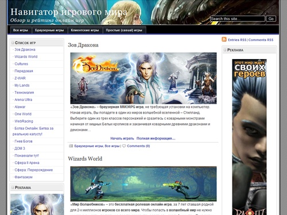287x215 pixels.
Task: Click the speech bubble comments icon
Action: click(124, 146)
